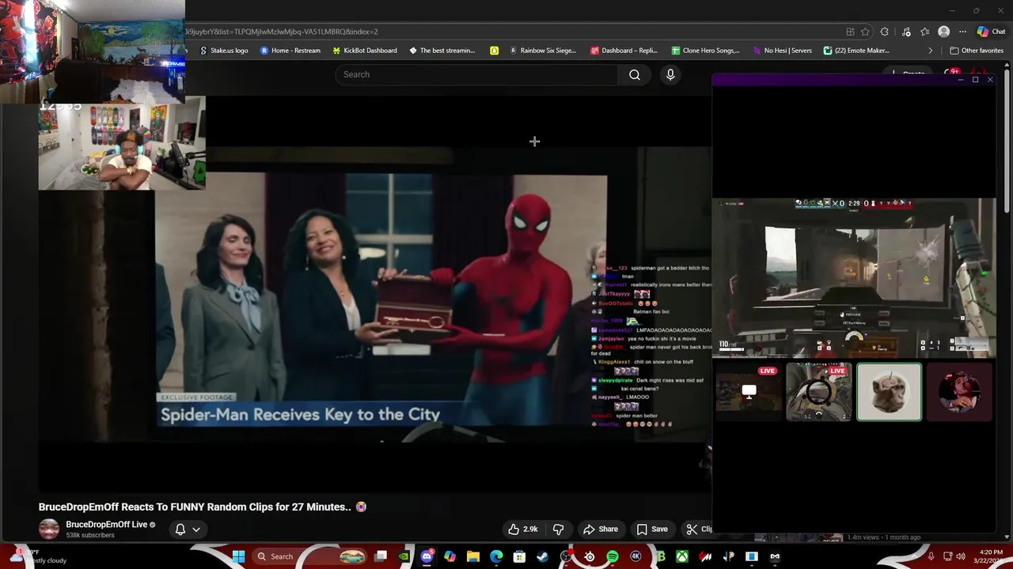Screen dimensions: 1013x569
Task: Dislike the video with thumbs-down icon
Action: 558,529
